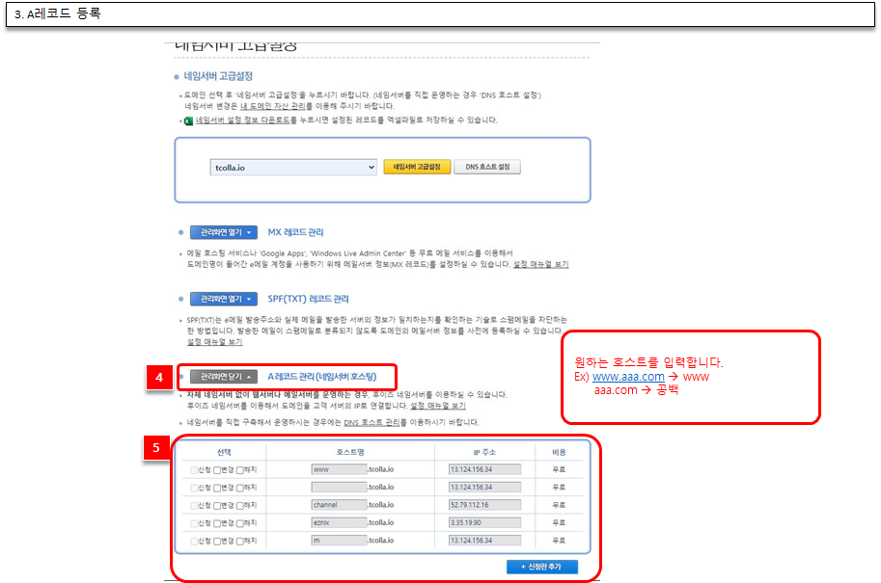Check 해지 in the eznix host row
881x583 pixels.
pos(240,523)
